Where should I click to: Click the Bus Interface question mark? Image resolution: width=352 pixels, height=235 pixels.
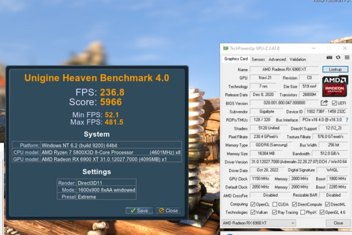(x=347, y=120)
